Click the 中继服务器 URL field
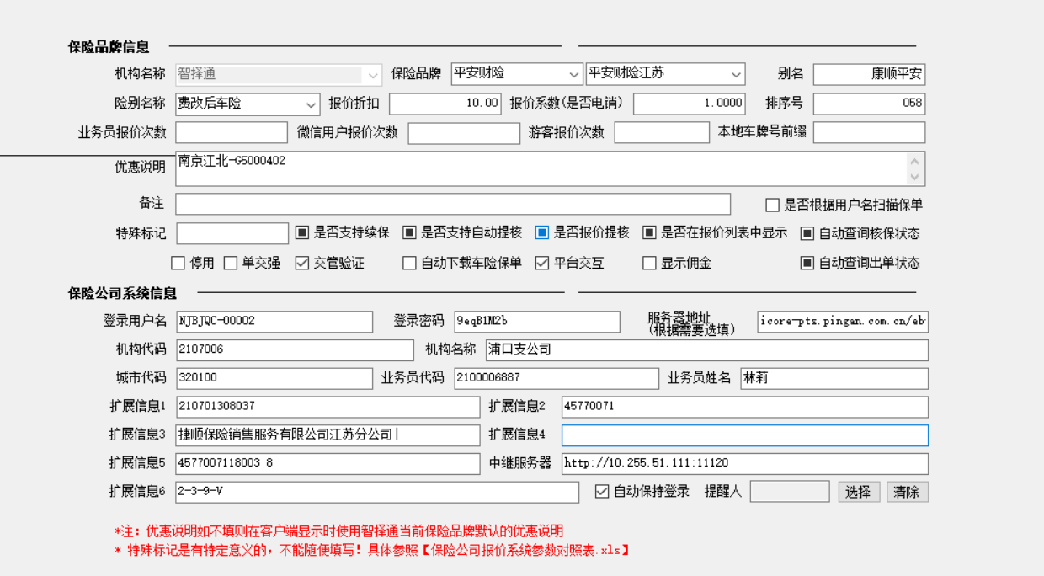The width and height of the screenshot is (1044, 576). (x=745, y=463)
